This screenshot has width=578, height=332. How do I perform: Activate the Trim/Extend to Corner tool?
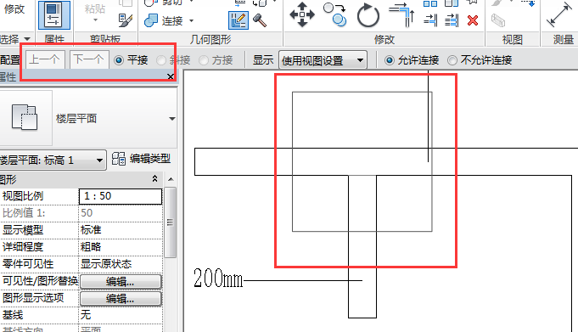(402, 14)
